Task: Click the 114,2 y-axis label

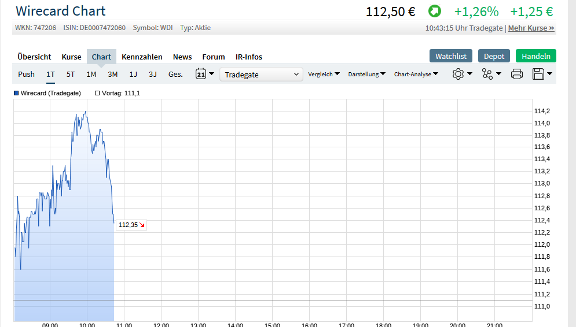Action: (542, 111)
